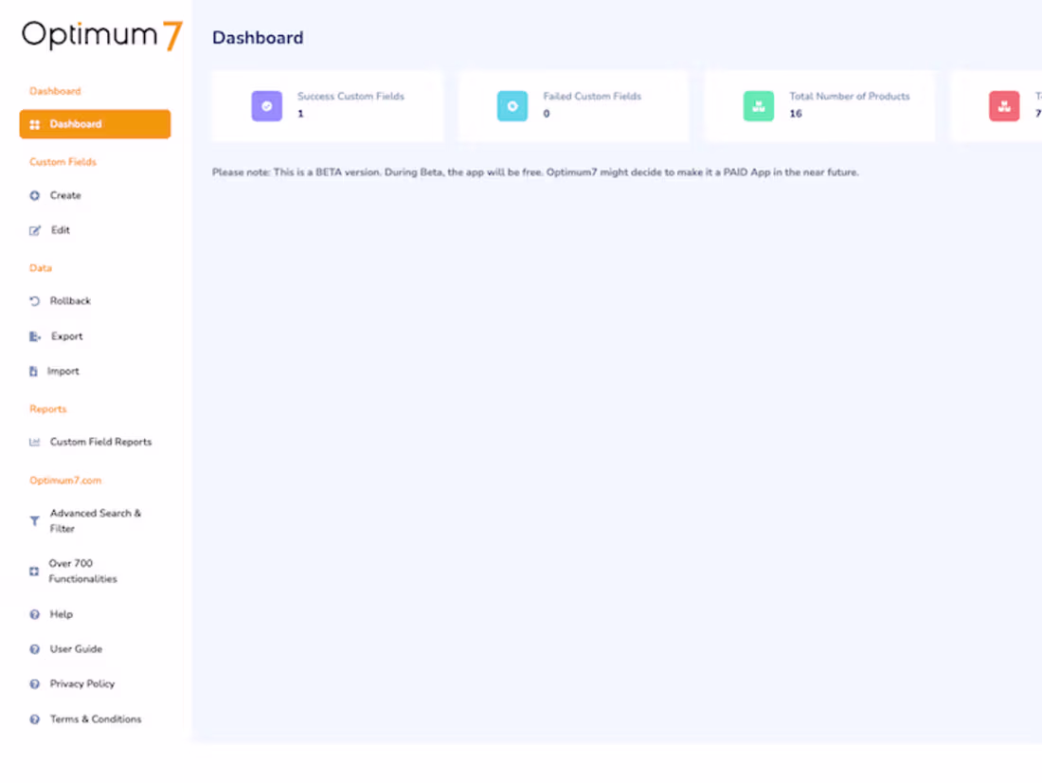Click the Advanced Search funnel icon
The height and width of the screenshot is (783, 1042).
point(34,520)
